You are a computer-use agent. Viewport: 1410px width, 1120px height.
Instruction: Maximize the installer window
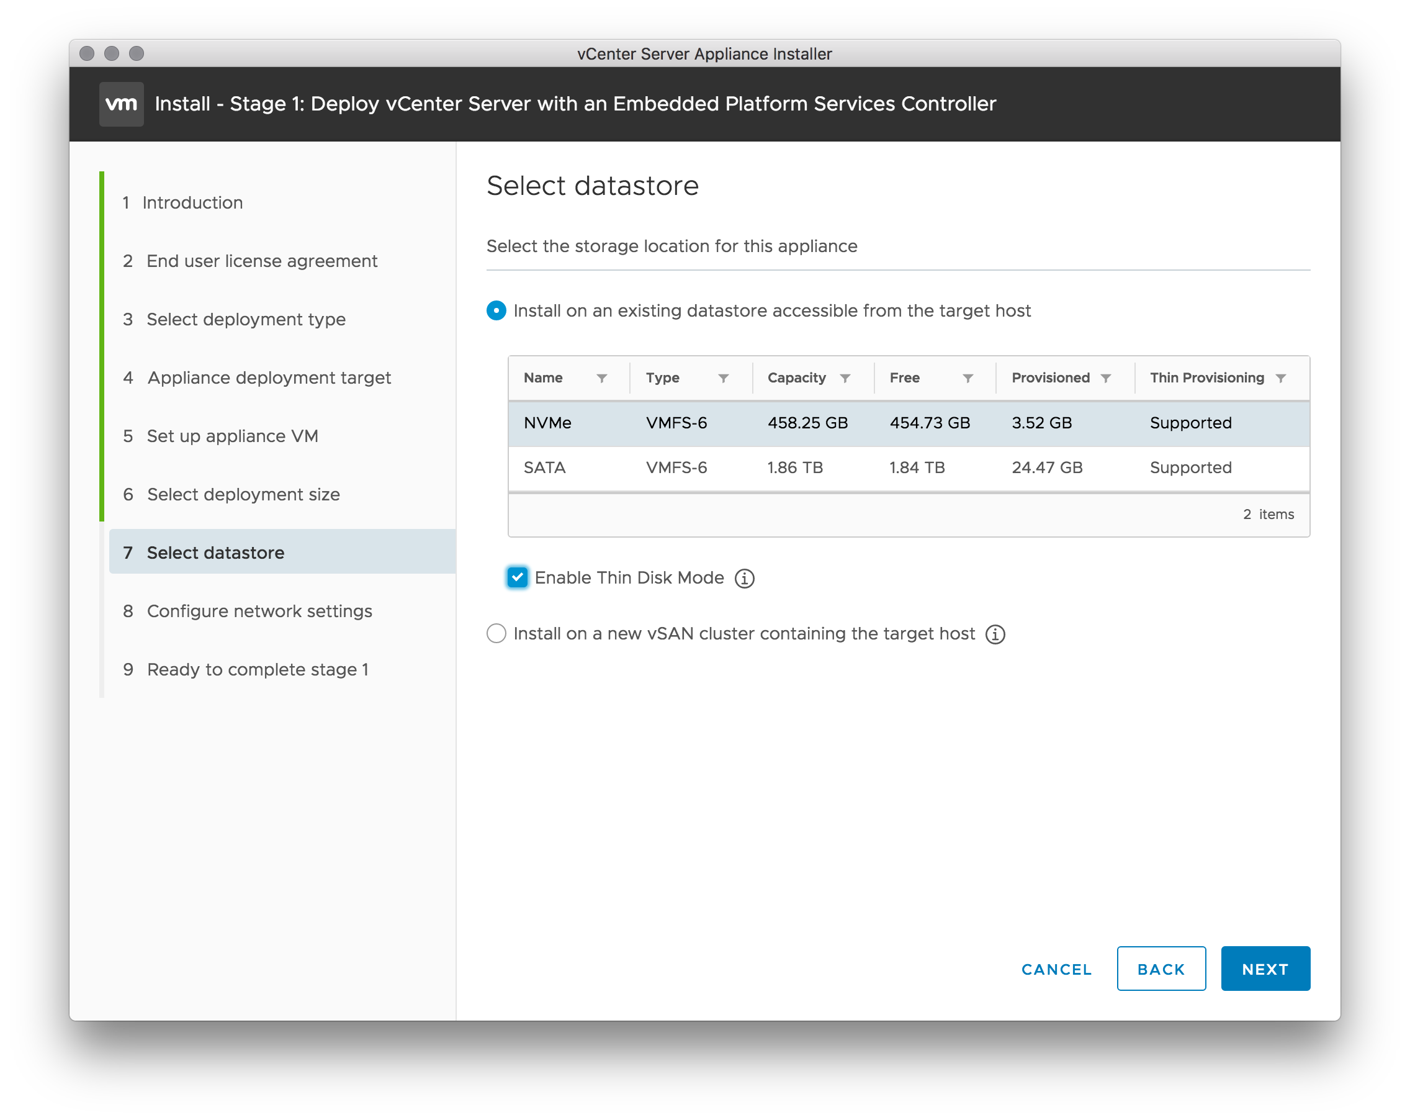click(136, 53)
